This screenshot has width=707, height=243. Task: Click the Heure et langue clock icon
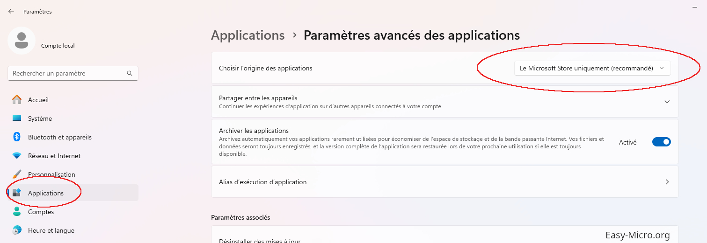pyautogui.click(x=17, y=230)
